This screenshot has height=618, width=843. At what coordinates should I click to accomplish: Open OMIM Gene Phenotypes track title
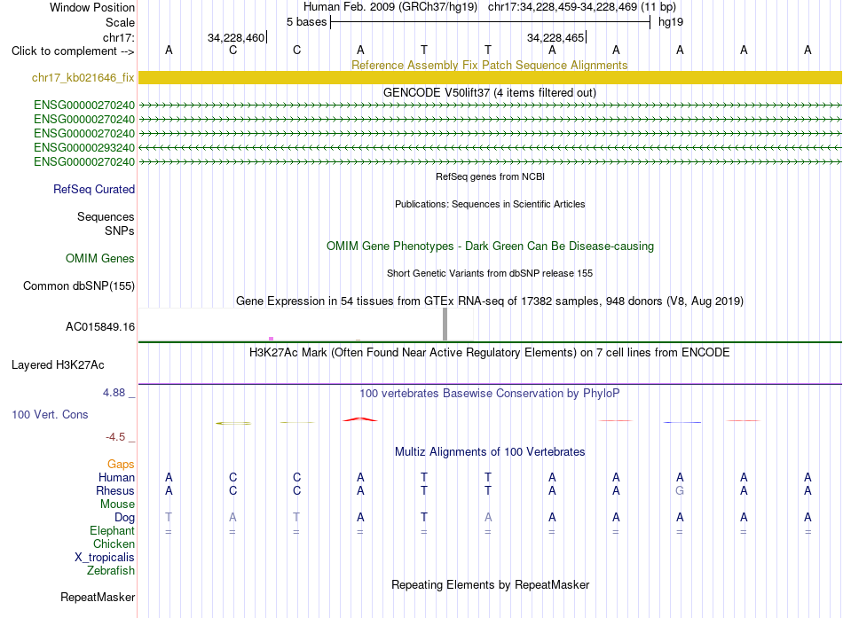(490, 246)
